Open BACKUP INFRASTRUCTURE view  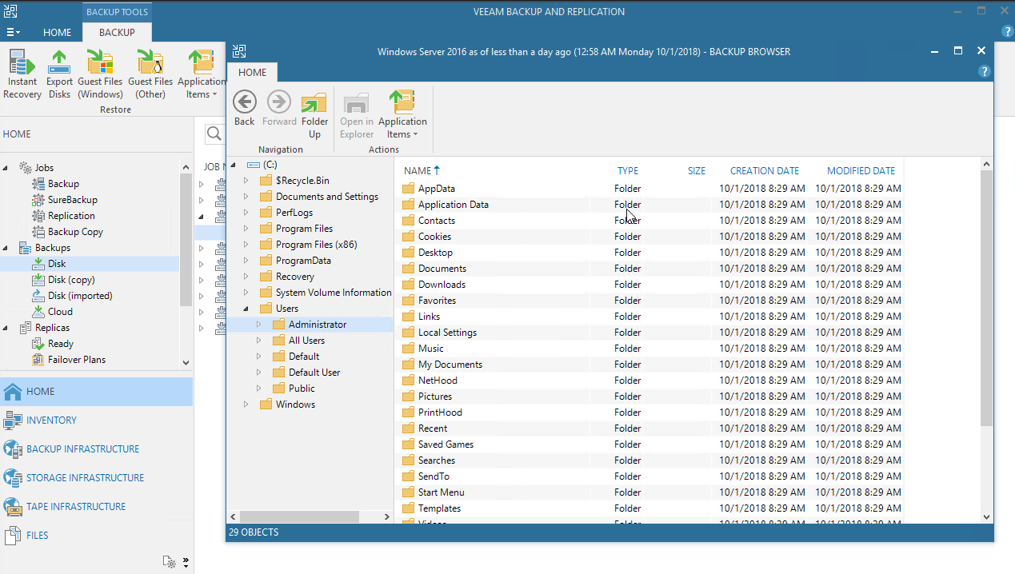96,449
